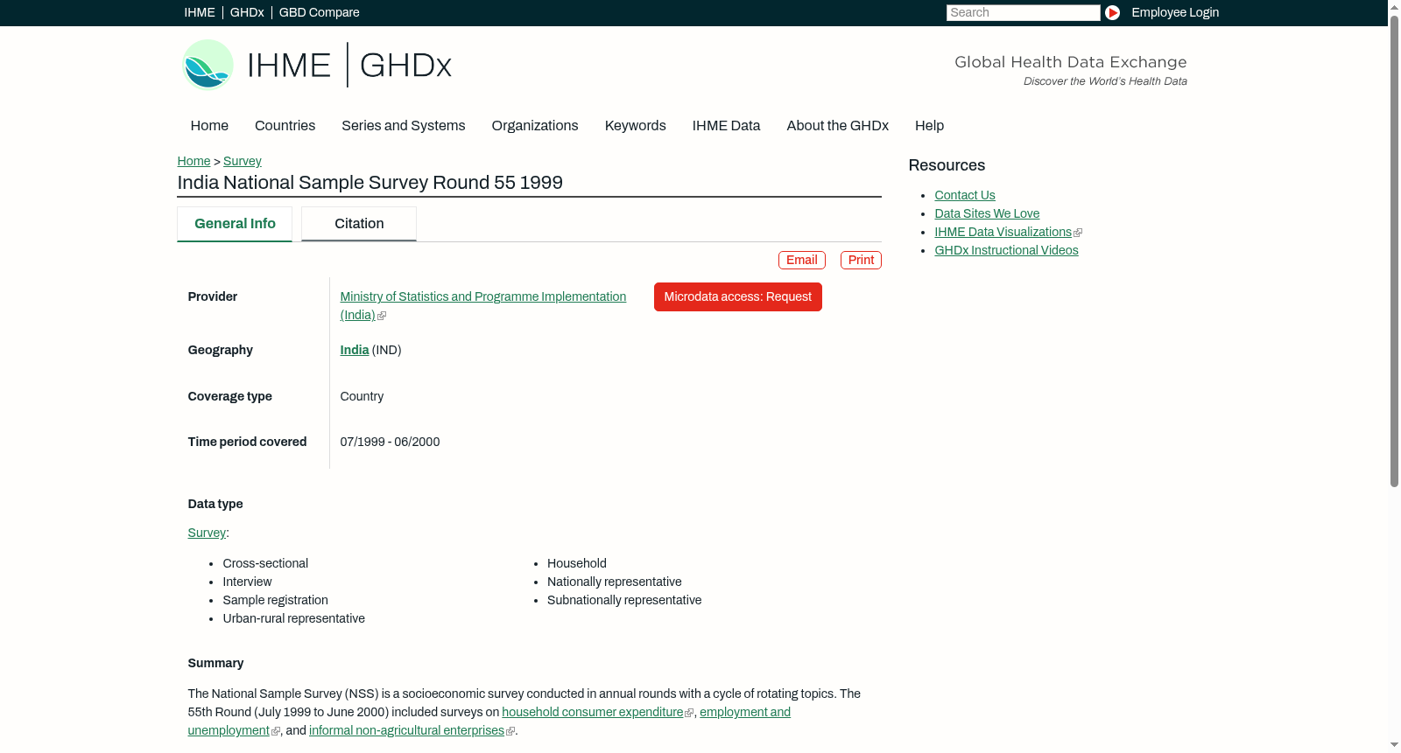Image resolution: width=1401 pixels, height=753 pixels.
Task: Open About the GHDx menu
Action: [x=837, y=126]
